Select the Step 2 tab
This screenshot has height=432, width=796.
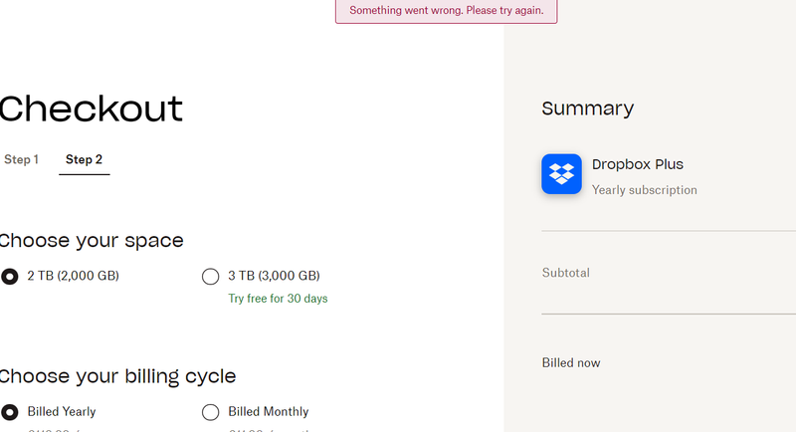coord(84,159)
